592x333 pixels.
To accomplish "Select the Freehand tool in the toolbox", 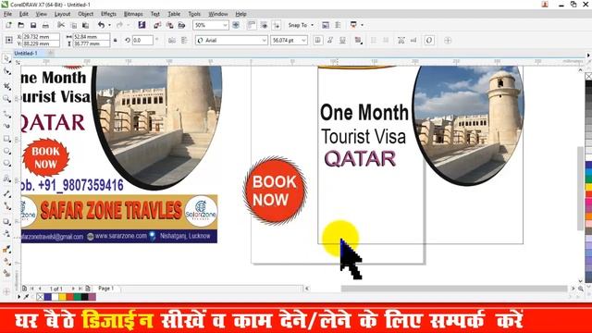I will [x=6, y=113].
